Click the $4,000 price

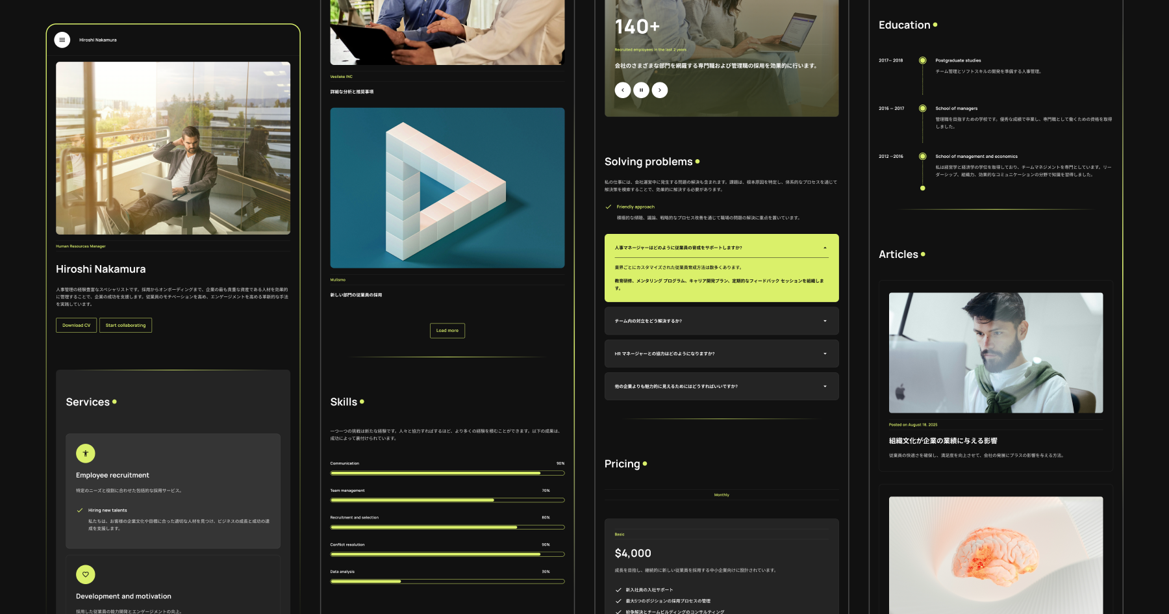tap(633, 553)
